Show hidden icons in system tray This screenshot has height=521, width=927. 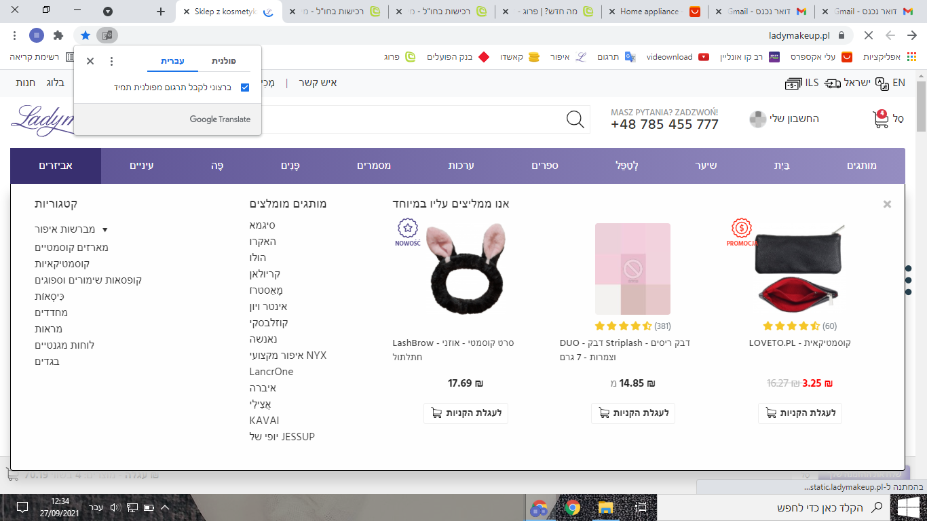point(165,507)
